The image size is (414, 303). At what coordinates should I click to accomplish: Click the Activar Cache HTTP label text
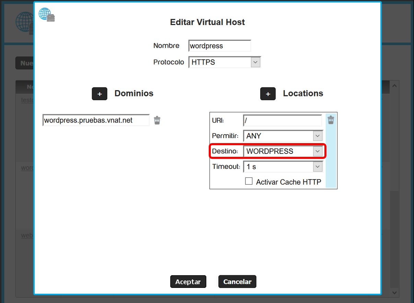pos(289,182)
